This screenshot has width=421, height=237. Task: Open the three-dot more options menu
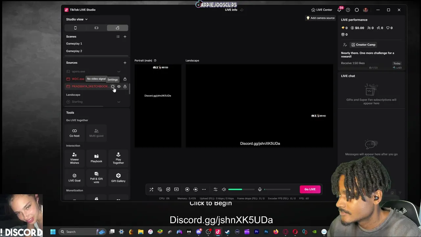coord(204,189)
